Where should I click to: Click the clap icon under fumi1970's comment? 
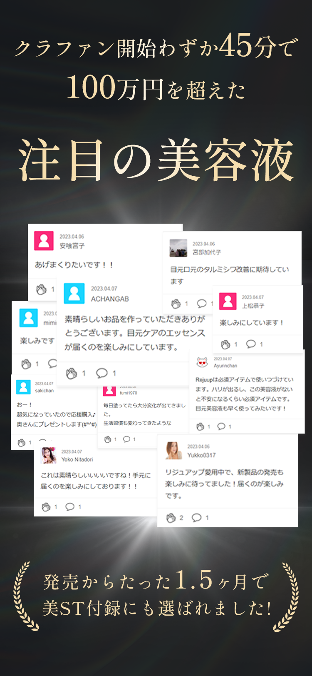(108, 439)
